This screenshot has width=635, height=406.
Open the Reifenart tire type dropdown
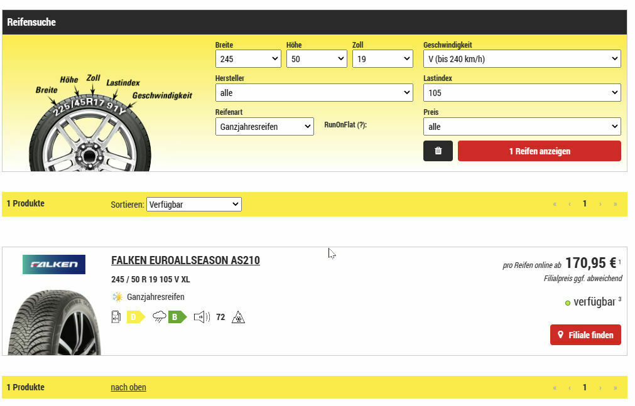264,127
